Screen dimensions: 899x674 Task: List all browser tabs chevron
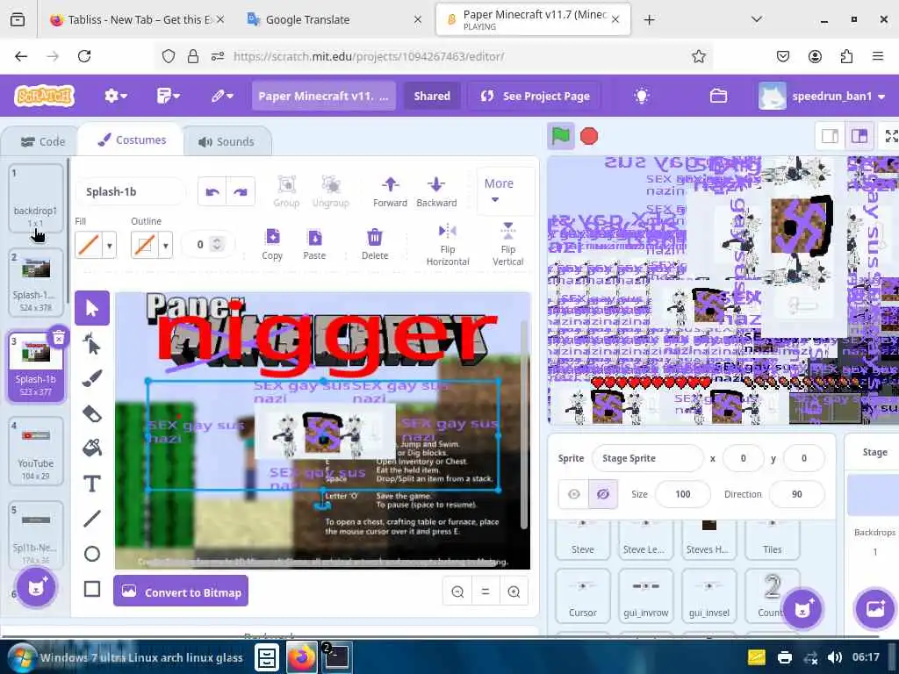[757, 19]
